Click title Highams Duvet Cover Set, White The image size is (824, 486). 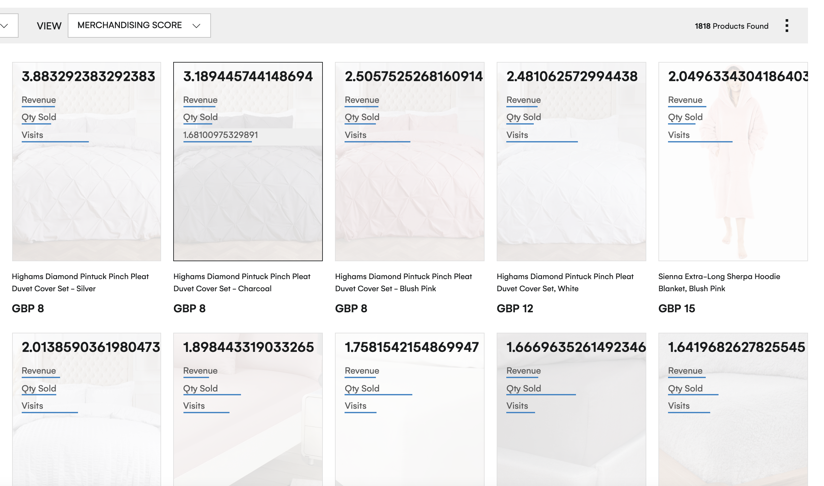[x=565, y=282]
